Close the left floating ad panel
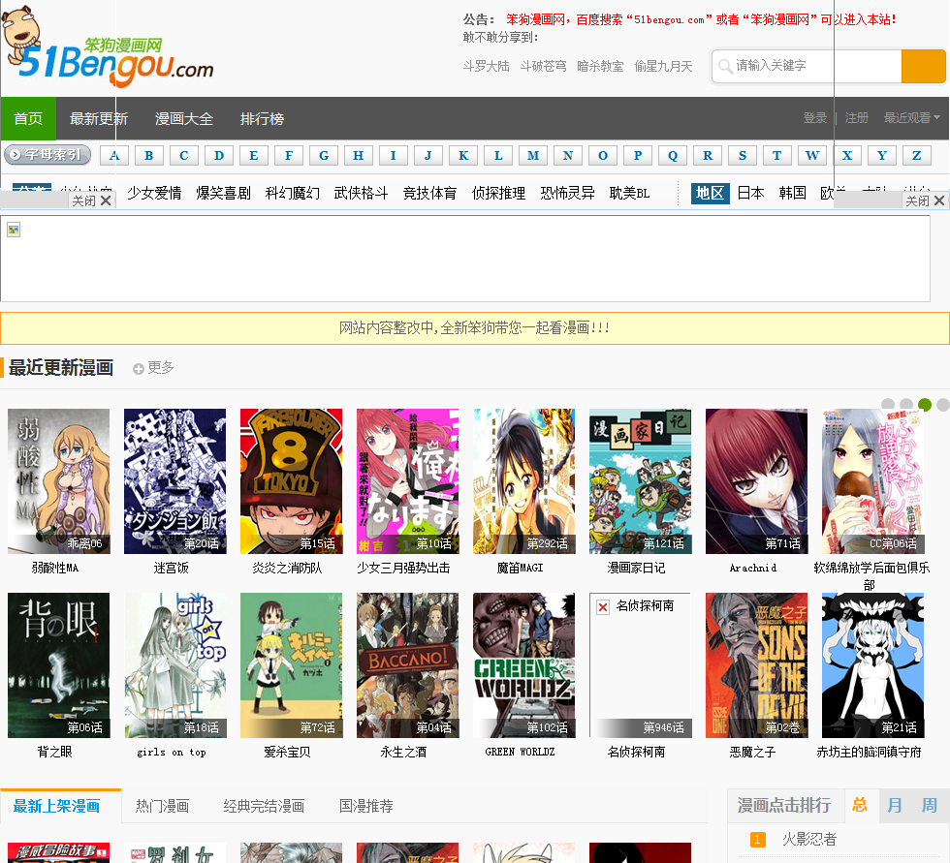The width and height of the screenshot is (950, 863). click(91, 200)
